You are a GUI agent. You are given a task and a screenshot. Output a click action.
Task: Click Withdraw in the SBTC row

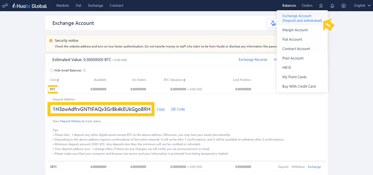(298, 167)
